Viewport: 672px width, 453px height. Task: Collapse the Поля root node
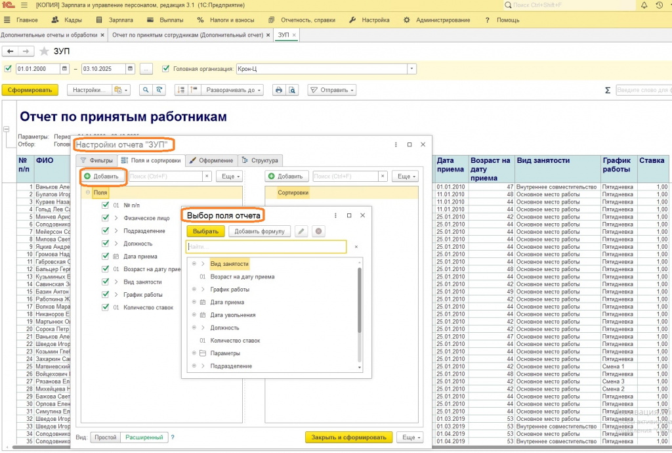pos(88,192)
